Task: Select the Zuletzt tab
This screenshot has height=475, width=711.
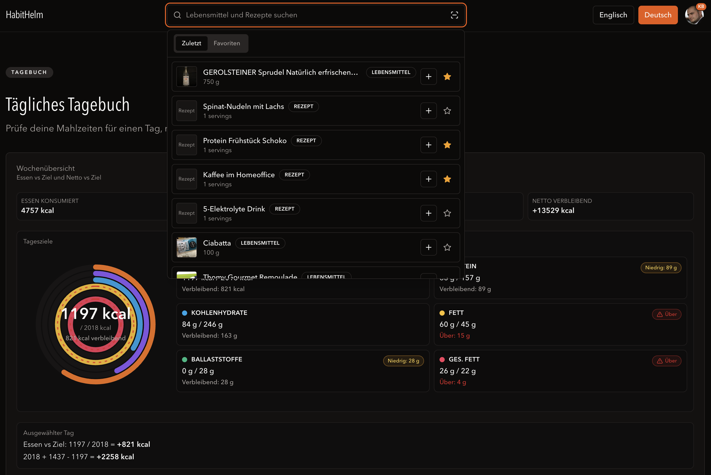Action: click(x=191, y=43)
